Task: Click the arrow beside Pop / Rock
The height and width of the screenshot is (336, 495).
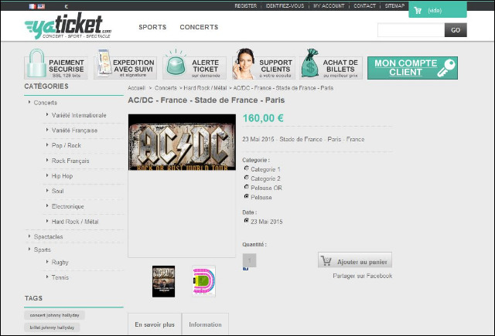Action: [x=47, y=145]
